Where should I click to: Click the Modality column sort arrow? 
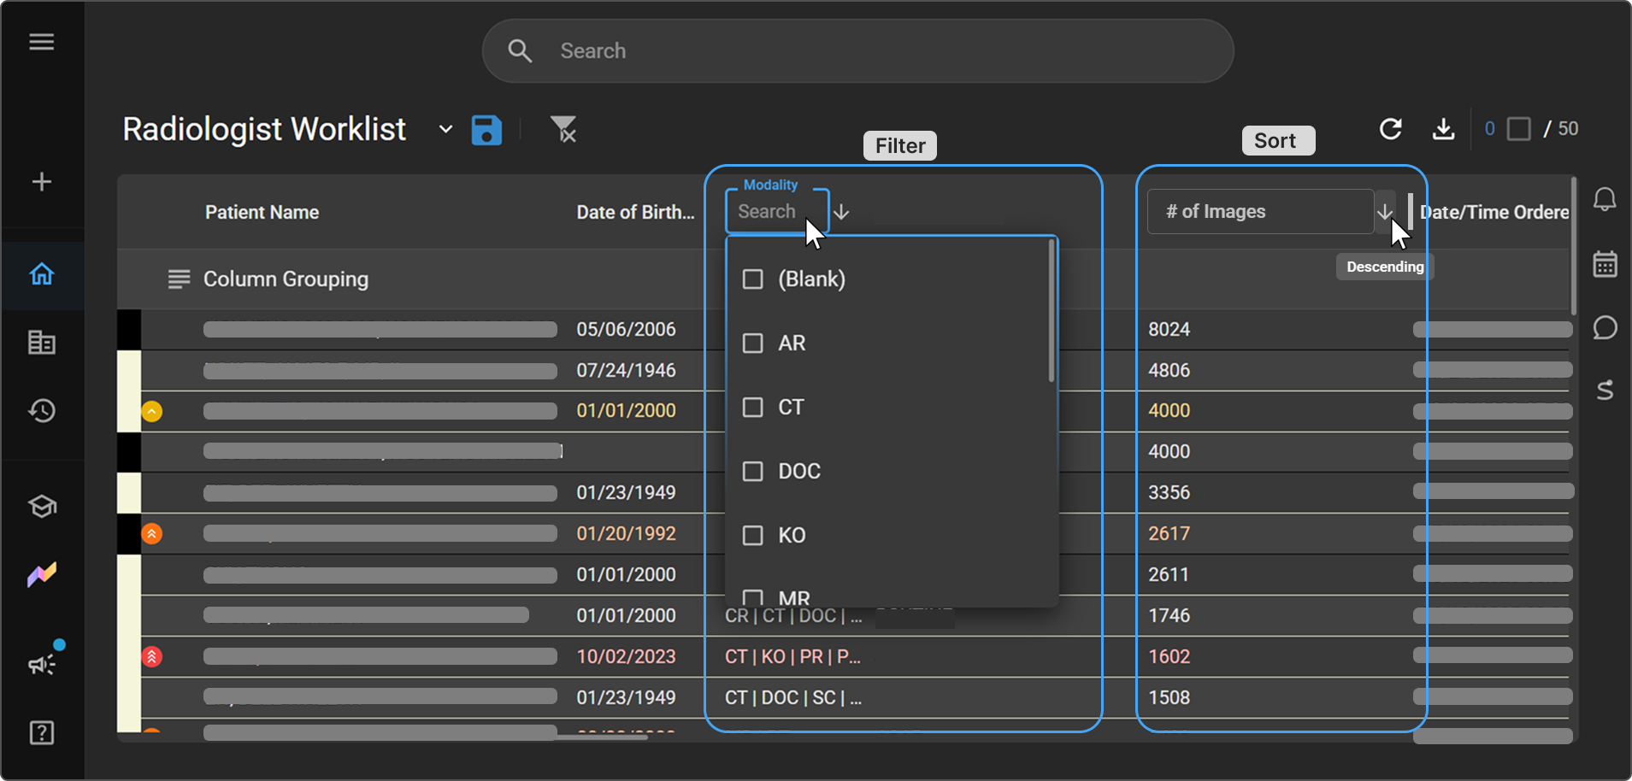tap(841, 212)
